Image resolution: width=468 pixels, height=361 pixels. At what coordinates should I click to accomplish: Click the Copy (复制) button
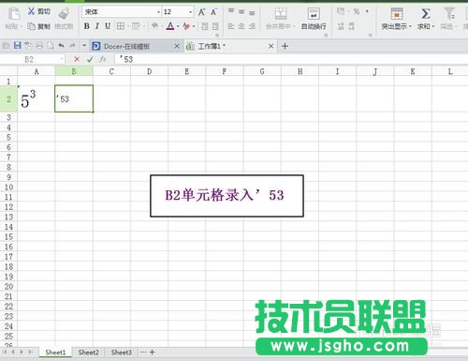(38, 26)
